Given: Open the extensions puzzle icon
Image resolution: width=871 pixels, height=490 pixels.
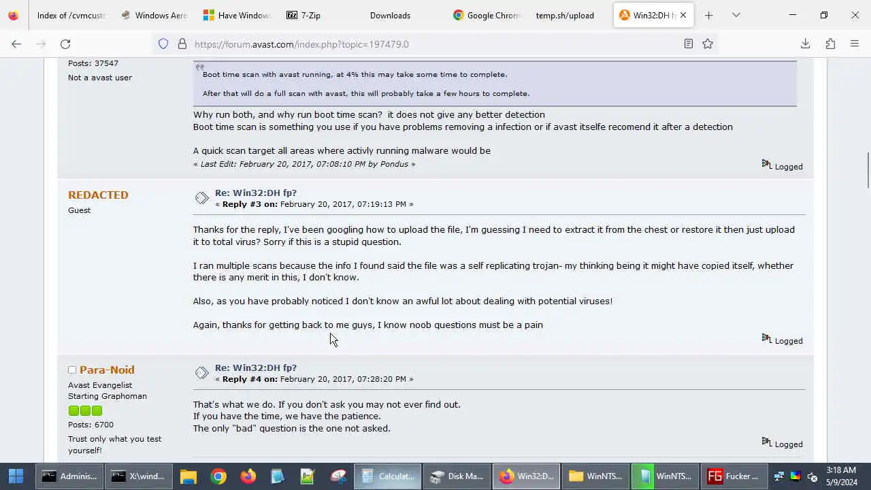Looking at the screenshot, I should click(830, 44).
